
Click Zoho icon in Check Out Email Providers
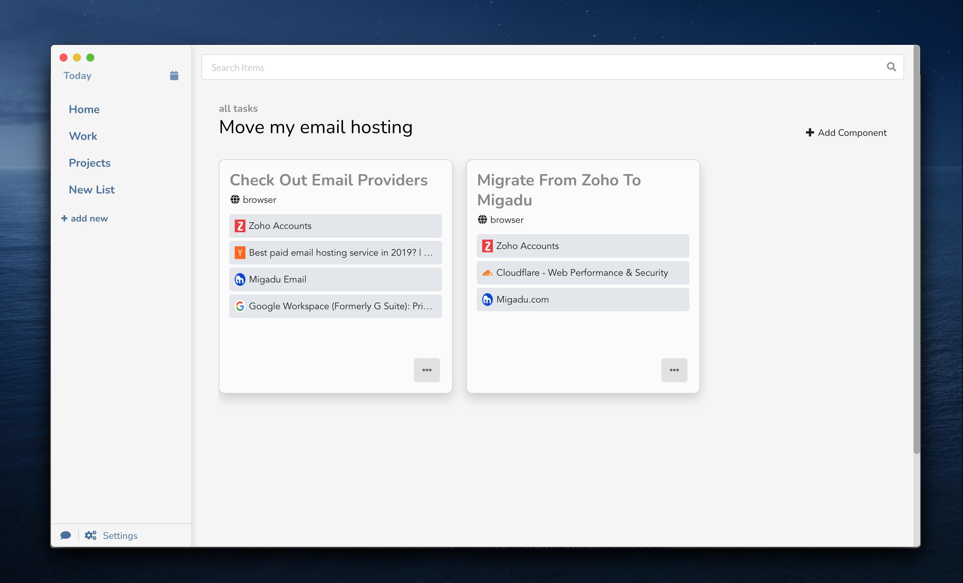[239, 226]
